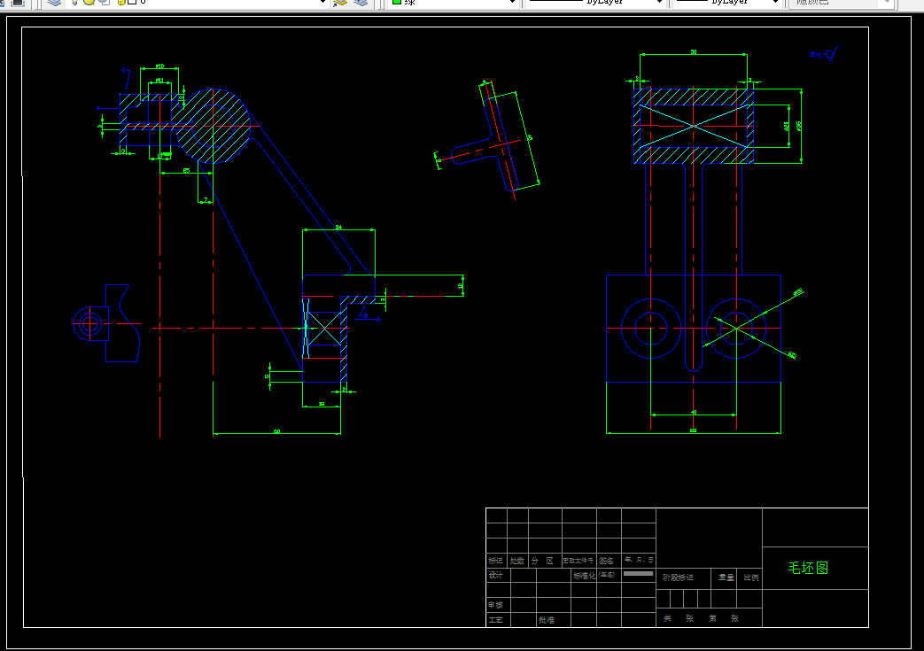Select the 更改文件号 header text
924x651 pixels.
coord(578,561)
